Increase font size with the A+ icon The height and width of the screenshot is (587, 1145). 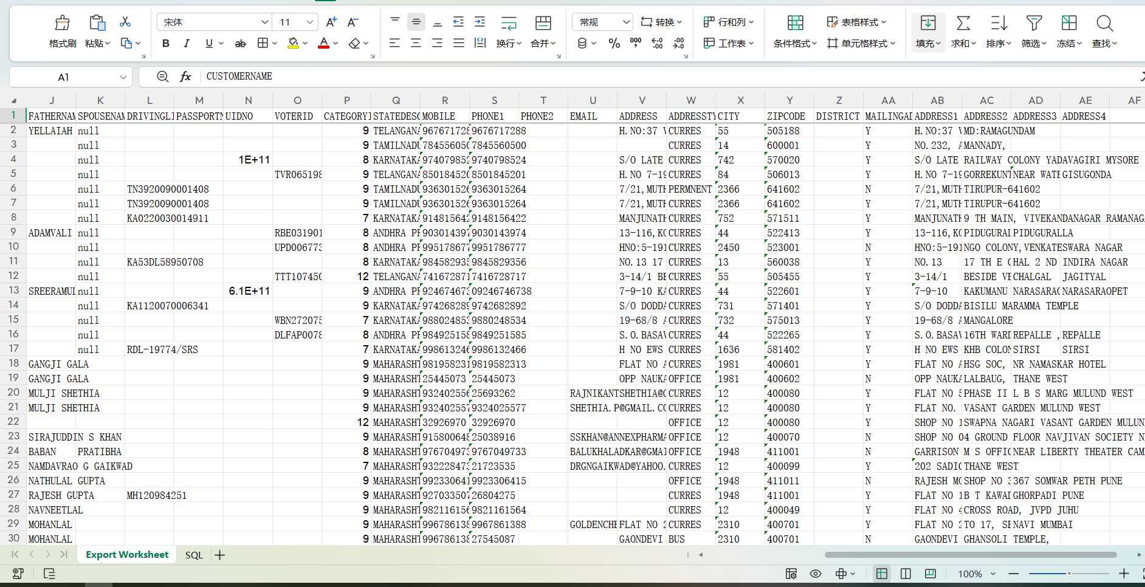click(x=331, y=22)
